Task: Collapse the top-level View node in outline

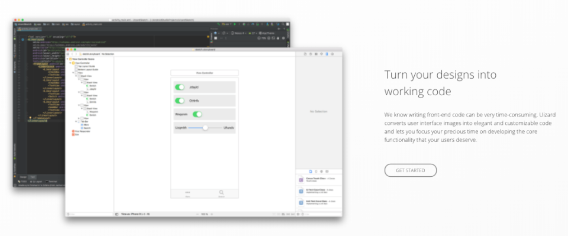Action: [x=73, y=73]
